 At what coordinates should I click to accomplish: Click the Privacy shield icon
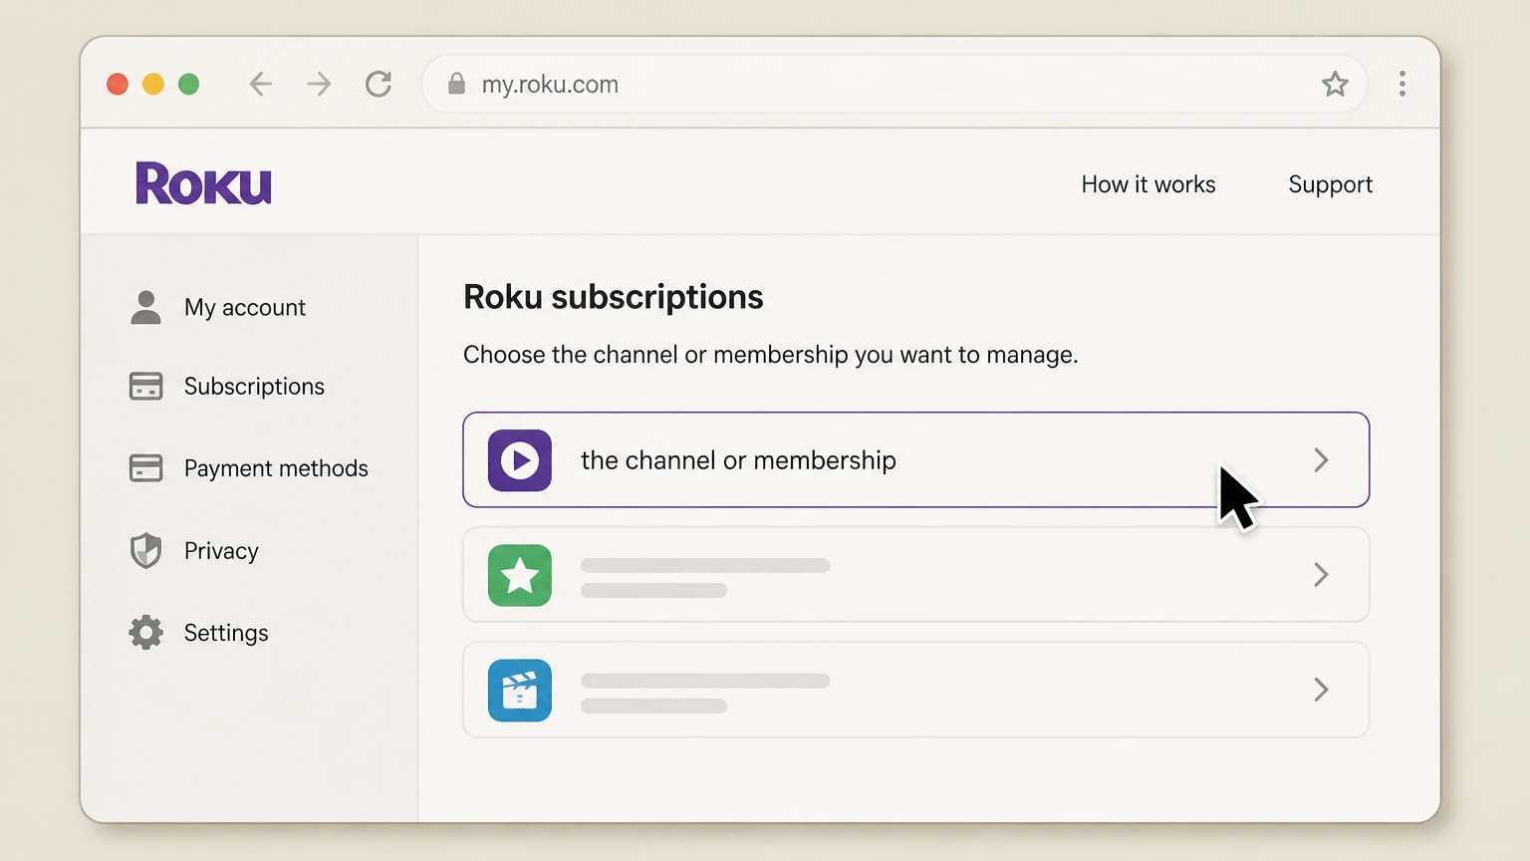[x=146, y=550]
